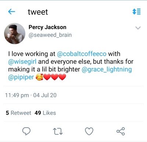Expand the tweet options chevron
Image resolution: width=147 pixels, height=142 pixels.
point(138,28)
